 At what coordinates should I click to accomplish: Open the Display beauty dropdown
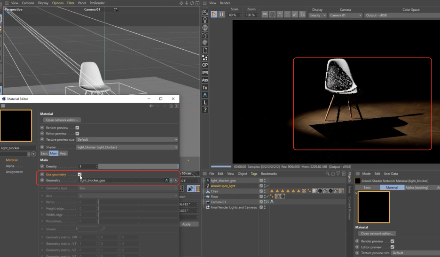317,15
